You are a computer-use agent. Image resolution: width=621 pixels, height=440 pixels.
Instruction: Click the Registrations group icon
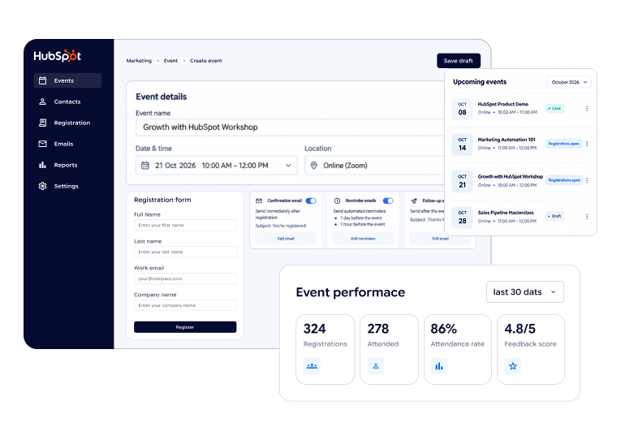(x=312, y=366)
